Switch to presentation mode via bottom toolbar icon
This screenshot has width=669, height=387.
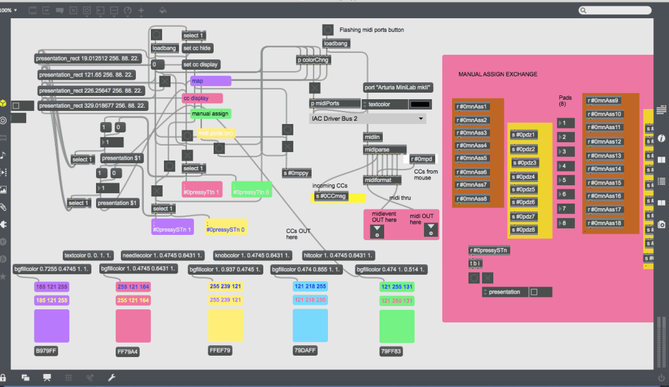[x=46, y=377]
